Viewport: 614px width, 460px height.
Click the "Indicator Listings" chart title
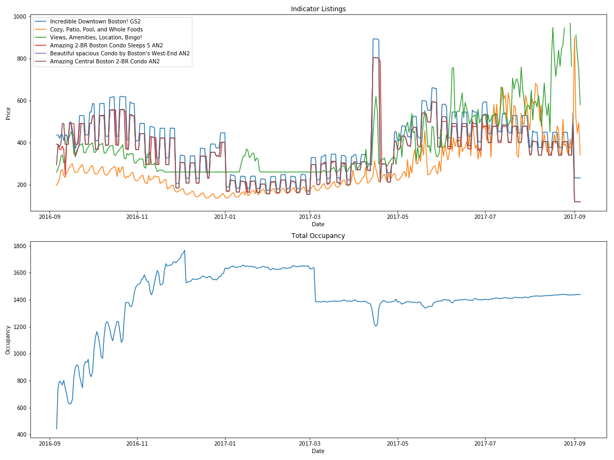click(318, 9)
